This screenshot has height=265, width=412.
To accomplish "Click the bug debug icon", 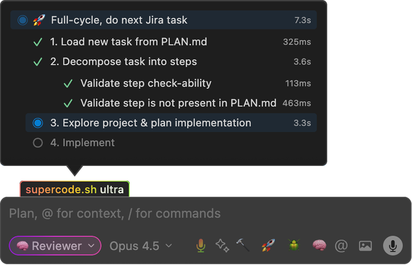I will [x=293, y=246].
